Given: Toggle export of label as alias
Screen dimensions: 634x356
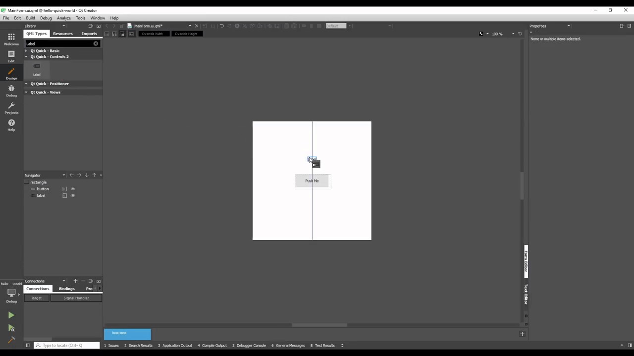Looking at the screenshot, I should 64,195.
